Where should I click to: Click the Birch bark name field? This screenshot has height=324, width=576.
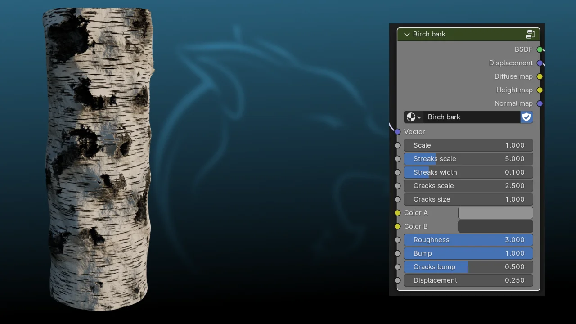click(x=472, y=117)
